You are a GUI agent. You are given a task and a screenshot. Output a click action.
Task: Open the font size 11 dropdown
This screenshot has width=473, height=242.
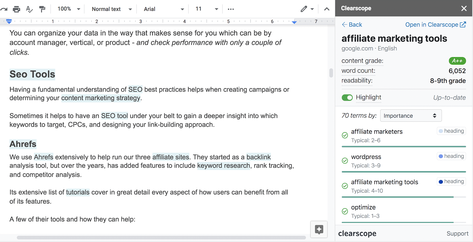tap(207, 9)
